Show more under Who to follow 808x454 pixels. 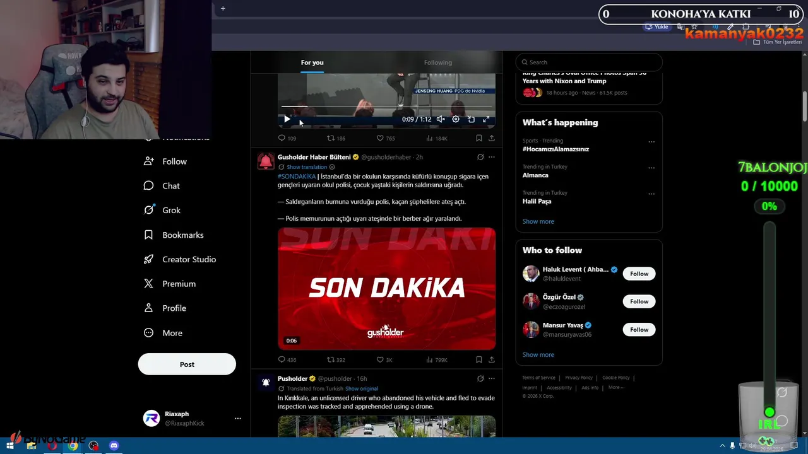coord(538,354)
